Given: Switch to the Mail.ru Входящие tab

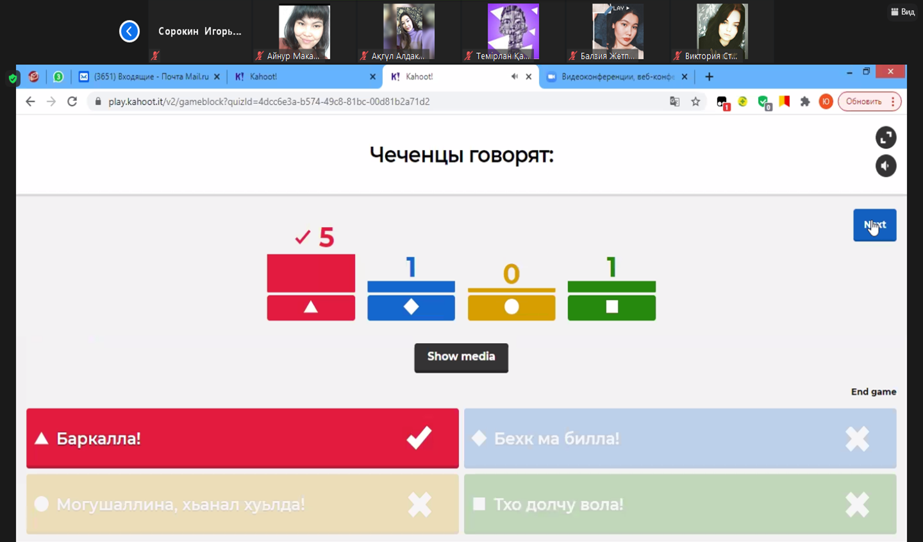Looking at the screenshot, I should coord(150,77).
